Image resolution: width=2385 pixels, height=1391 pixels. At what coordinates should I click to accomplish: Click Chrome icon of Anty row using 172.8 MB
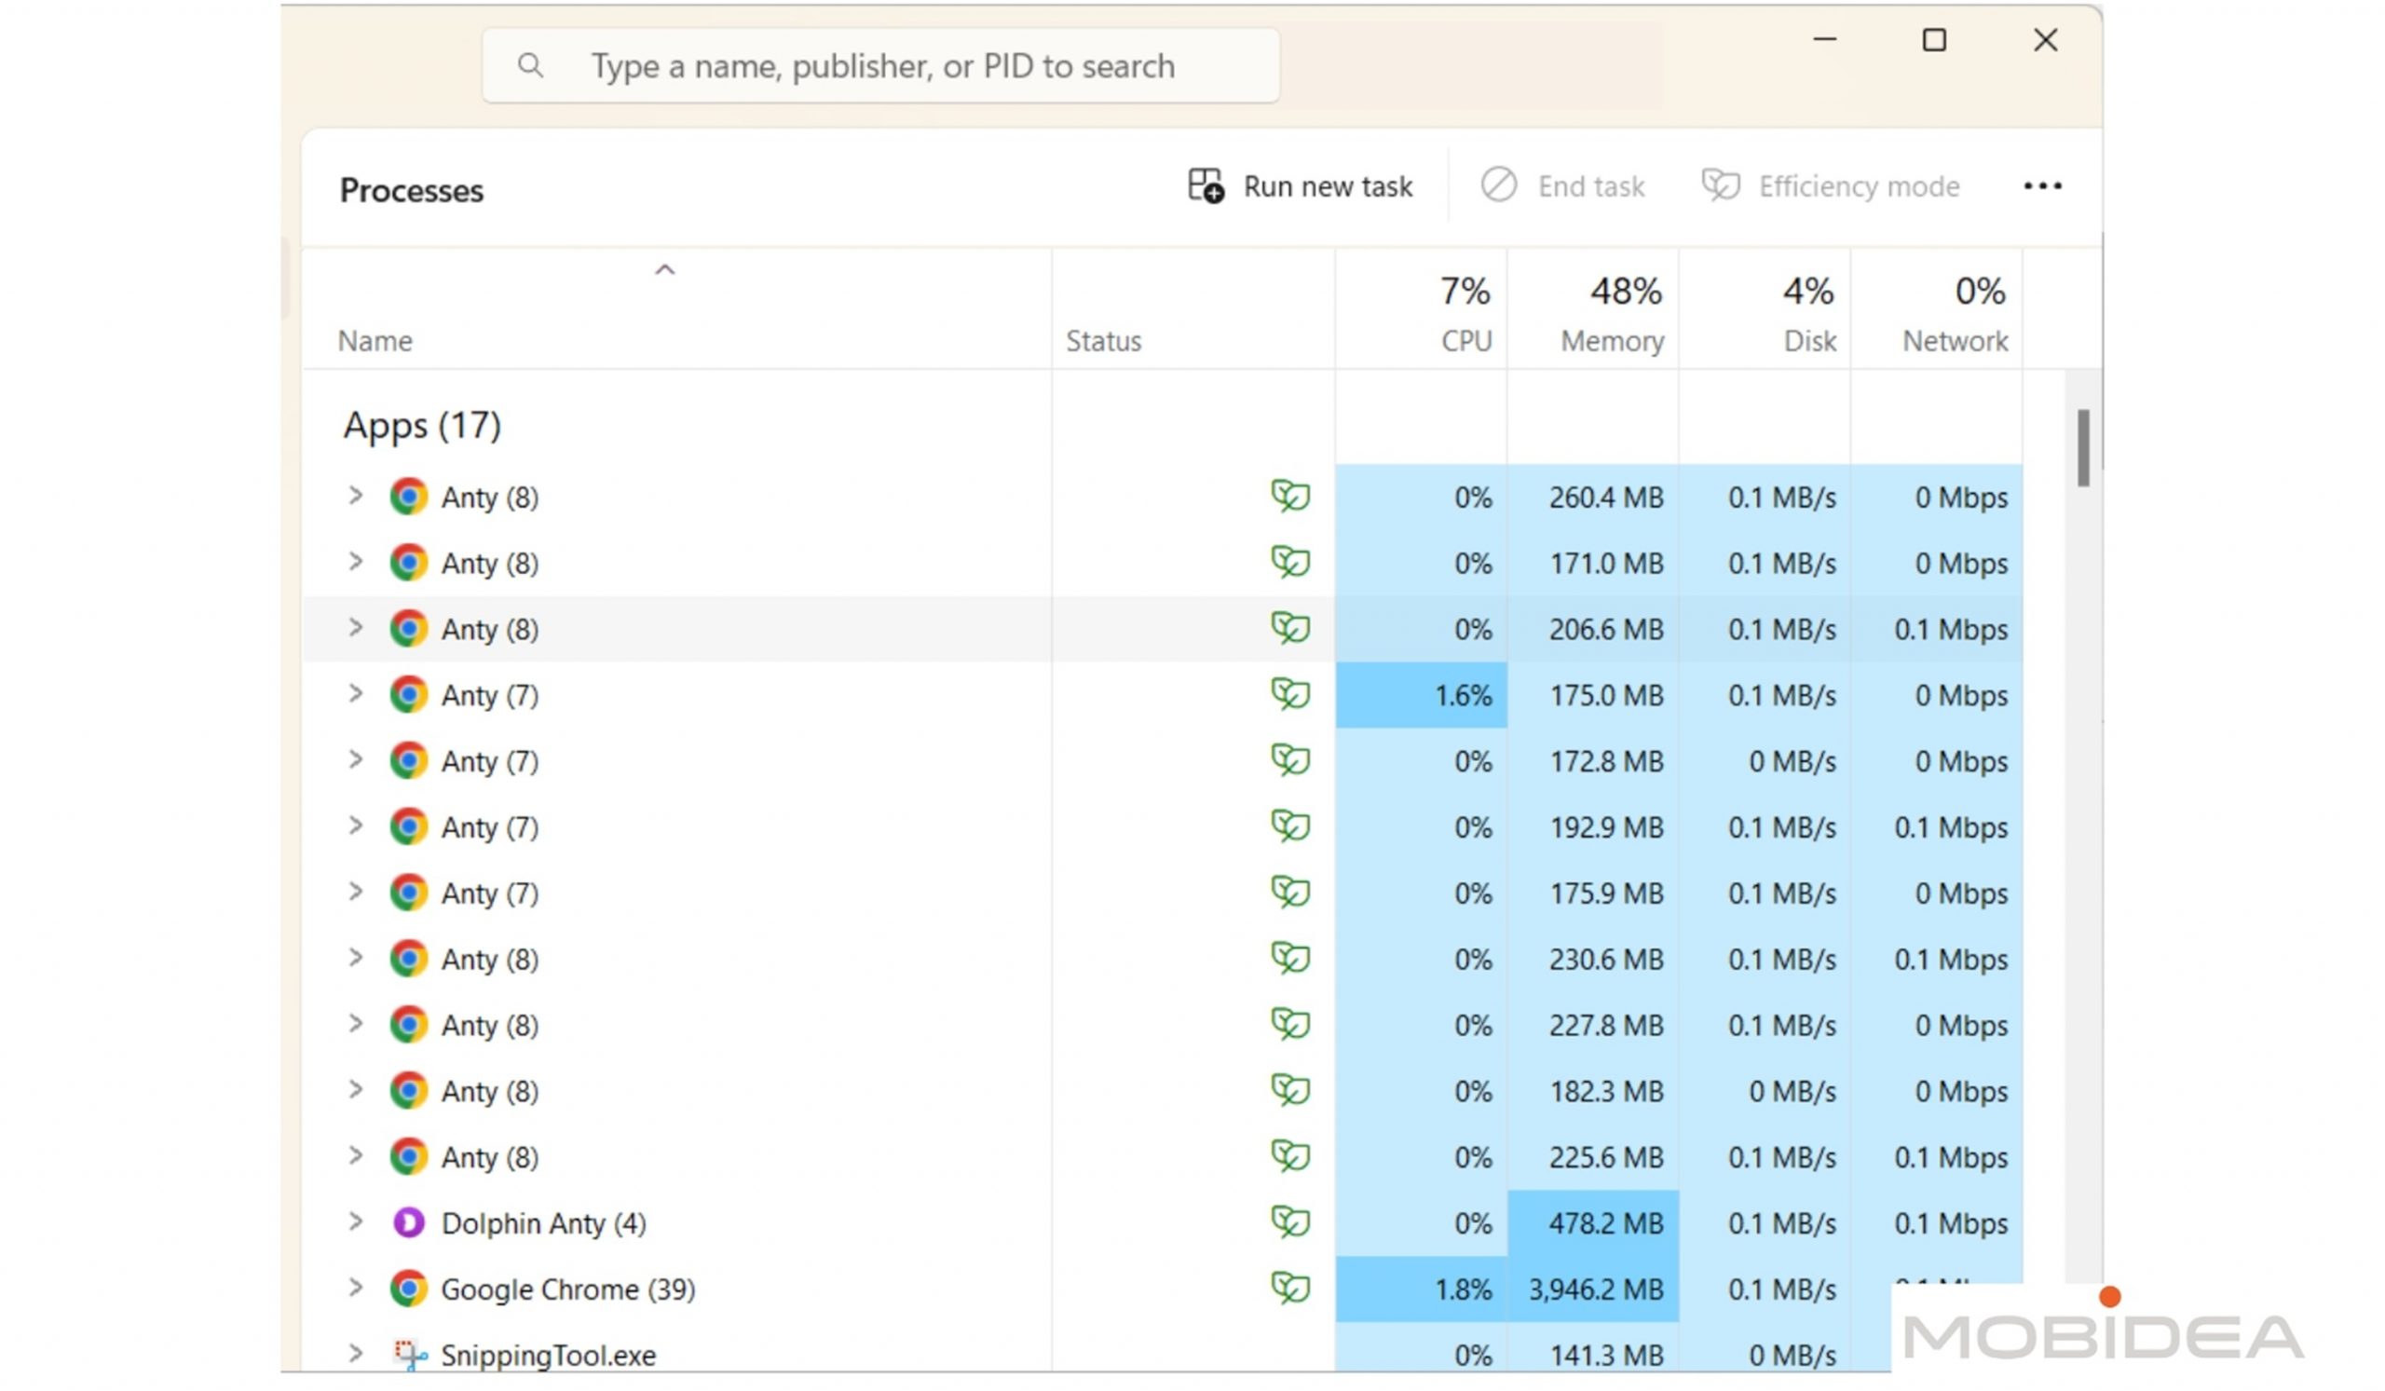click(x=409, y=761)
